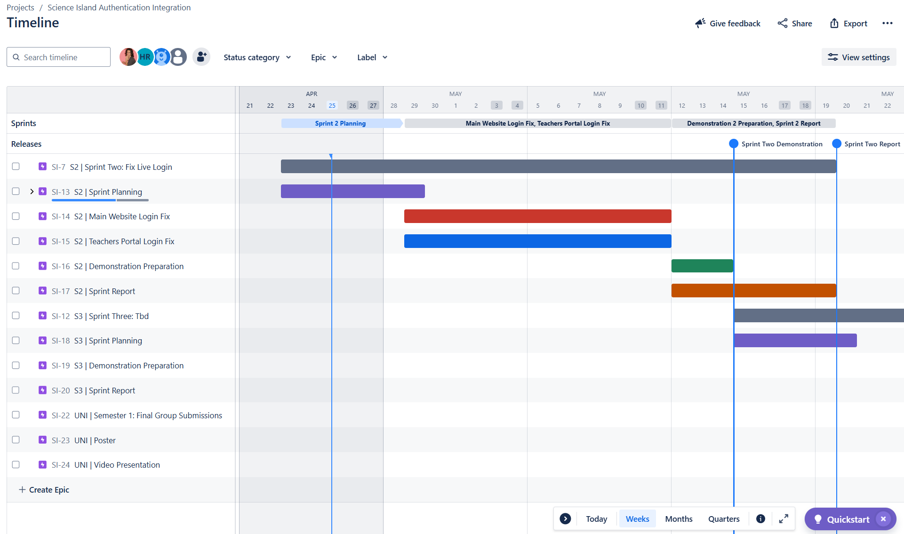
Task: Switch to the Months view tab
Action: (x=678, y=518)
